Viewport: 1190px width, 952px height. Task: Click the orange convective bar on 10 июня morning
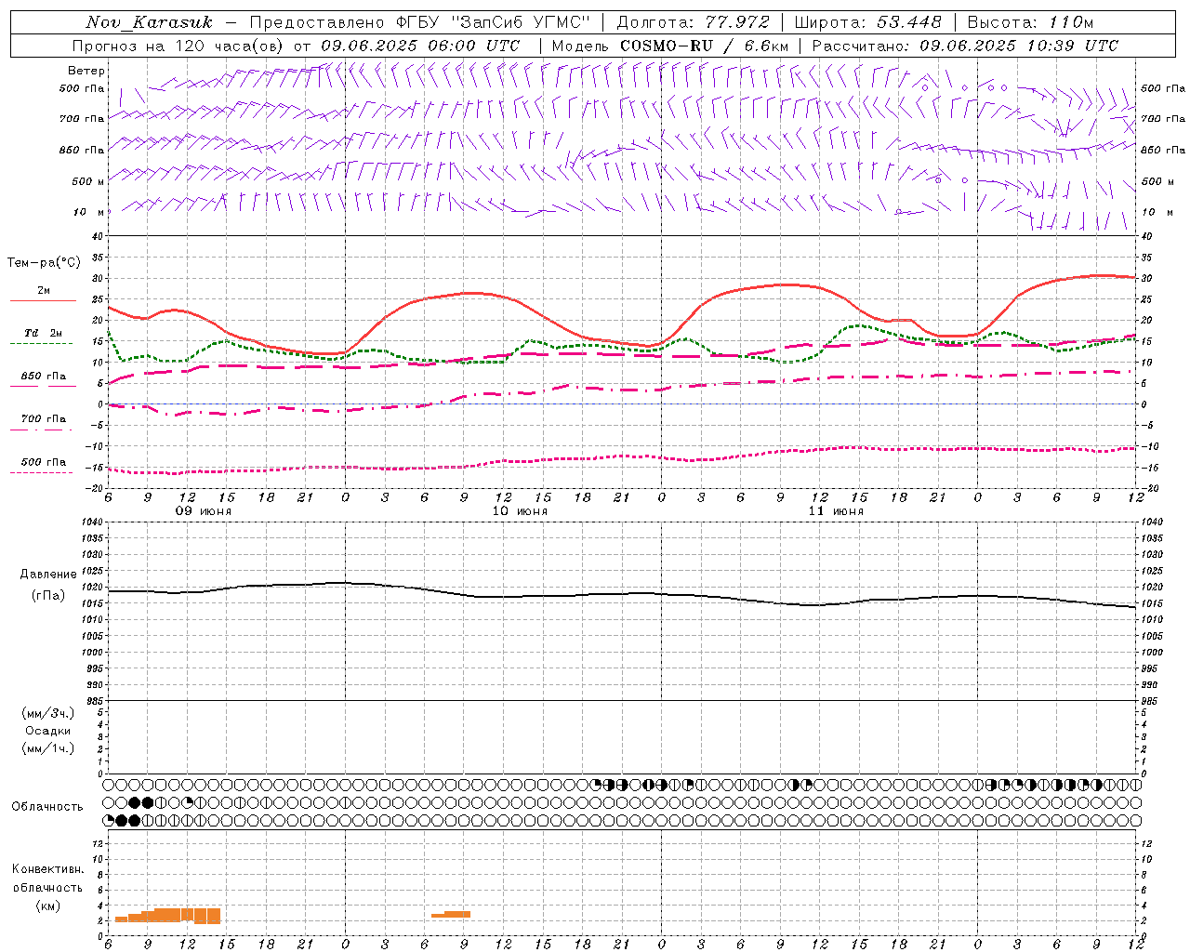(451, 914)
